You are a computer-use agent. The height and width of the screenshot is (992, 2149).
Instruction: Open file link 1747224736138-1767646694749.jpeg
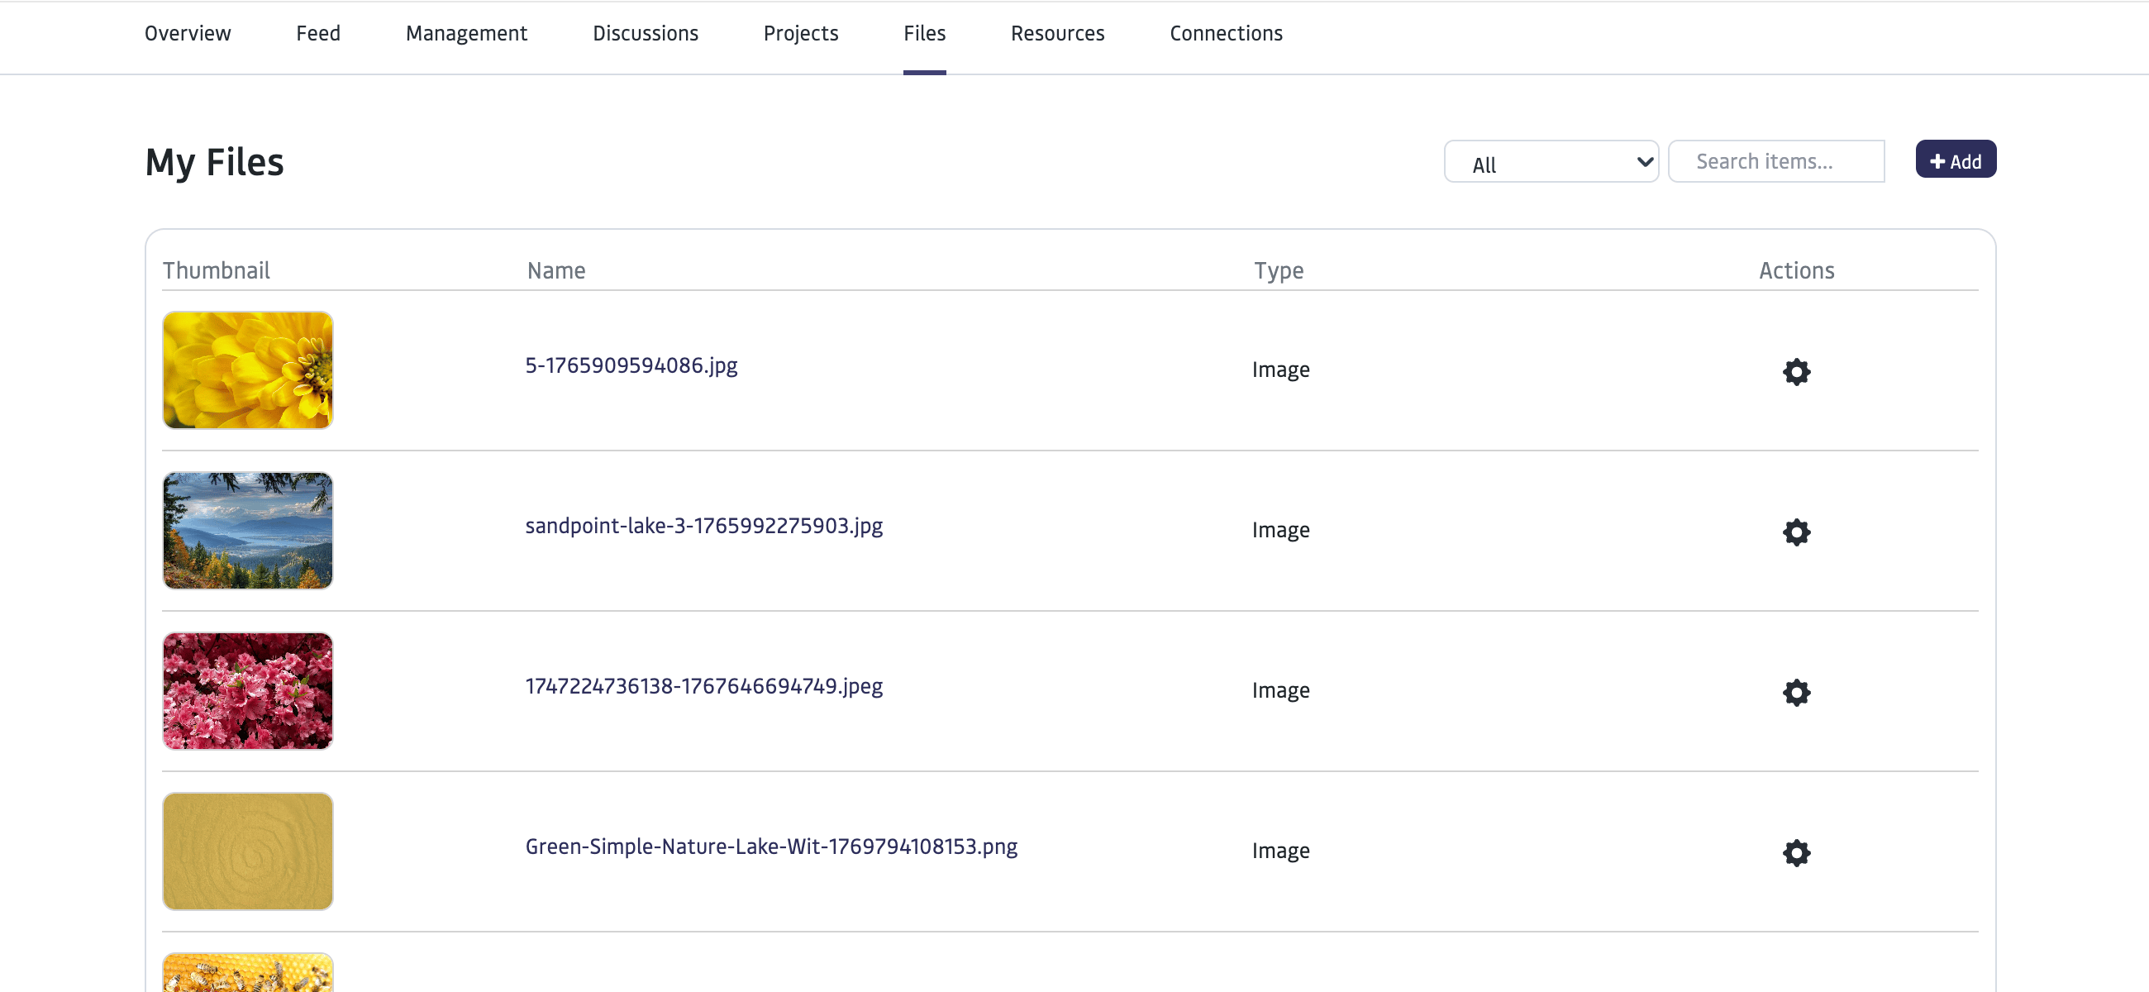click(x=704, y=685)
